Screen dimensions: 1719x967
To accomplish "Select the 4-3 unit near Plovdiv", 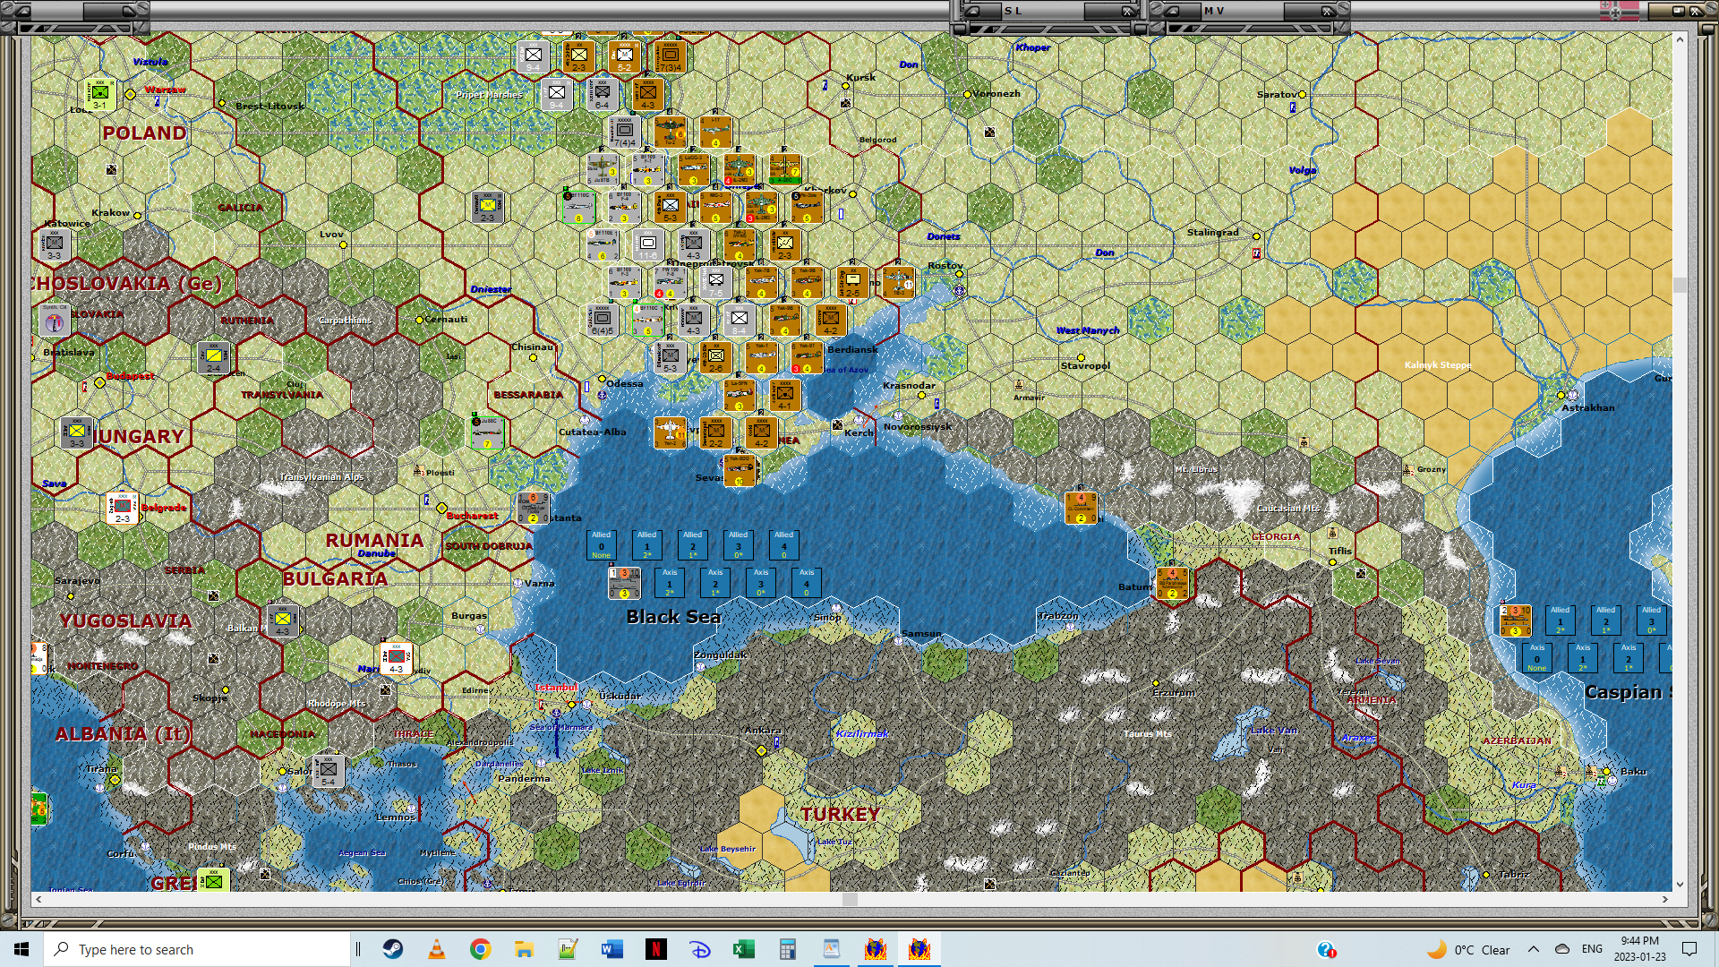I will pos(397,658).
